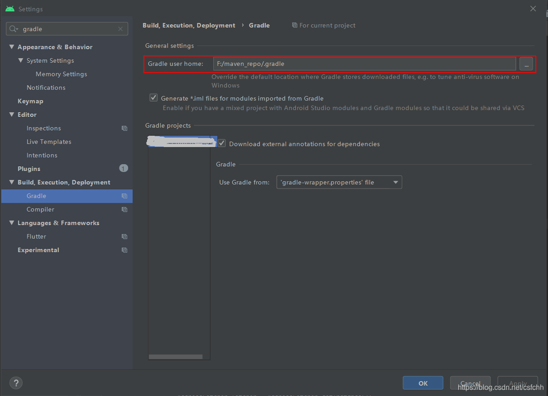Collapse the Languages & Frameworks section

pos(12,223)
